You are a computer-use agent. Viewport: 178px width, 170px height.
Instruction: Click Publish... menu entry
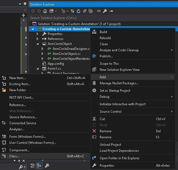133,56
